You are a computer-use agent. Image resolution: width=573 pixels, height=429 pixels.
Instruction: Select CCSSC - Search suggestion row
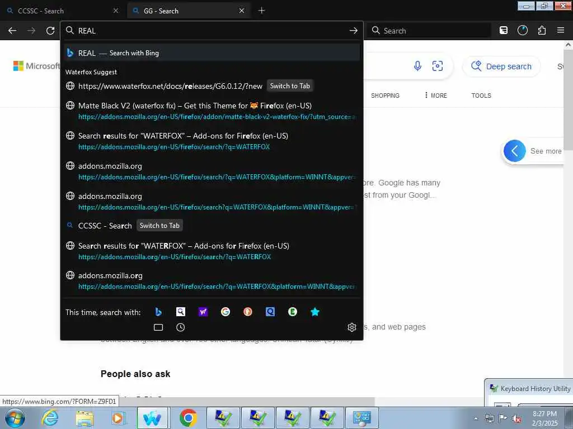tap(212, 226)
